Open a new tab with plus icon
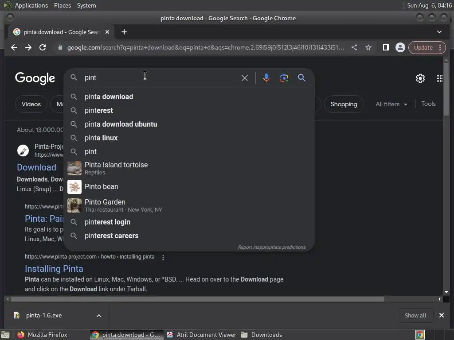 [x=124, y=32]
